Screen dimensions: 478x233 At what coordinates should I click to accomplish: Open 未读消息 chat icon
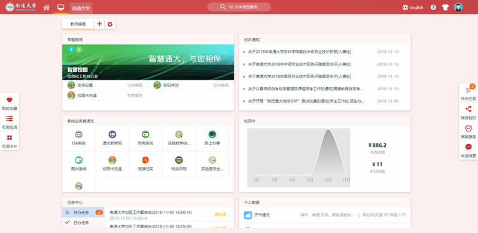click(x=468, y=147)
